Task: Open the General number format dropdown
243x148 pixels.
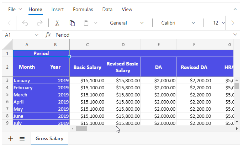Action: tap(127, 23)
